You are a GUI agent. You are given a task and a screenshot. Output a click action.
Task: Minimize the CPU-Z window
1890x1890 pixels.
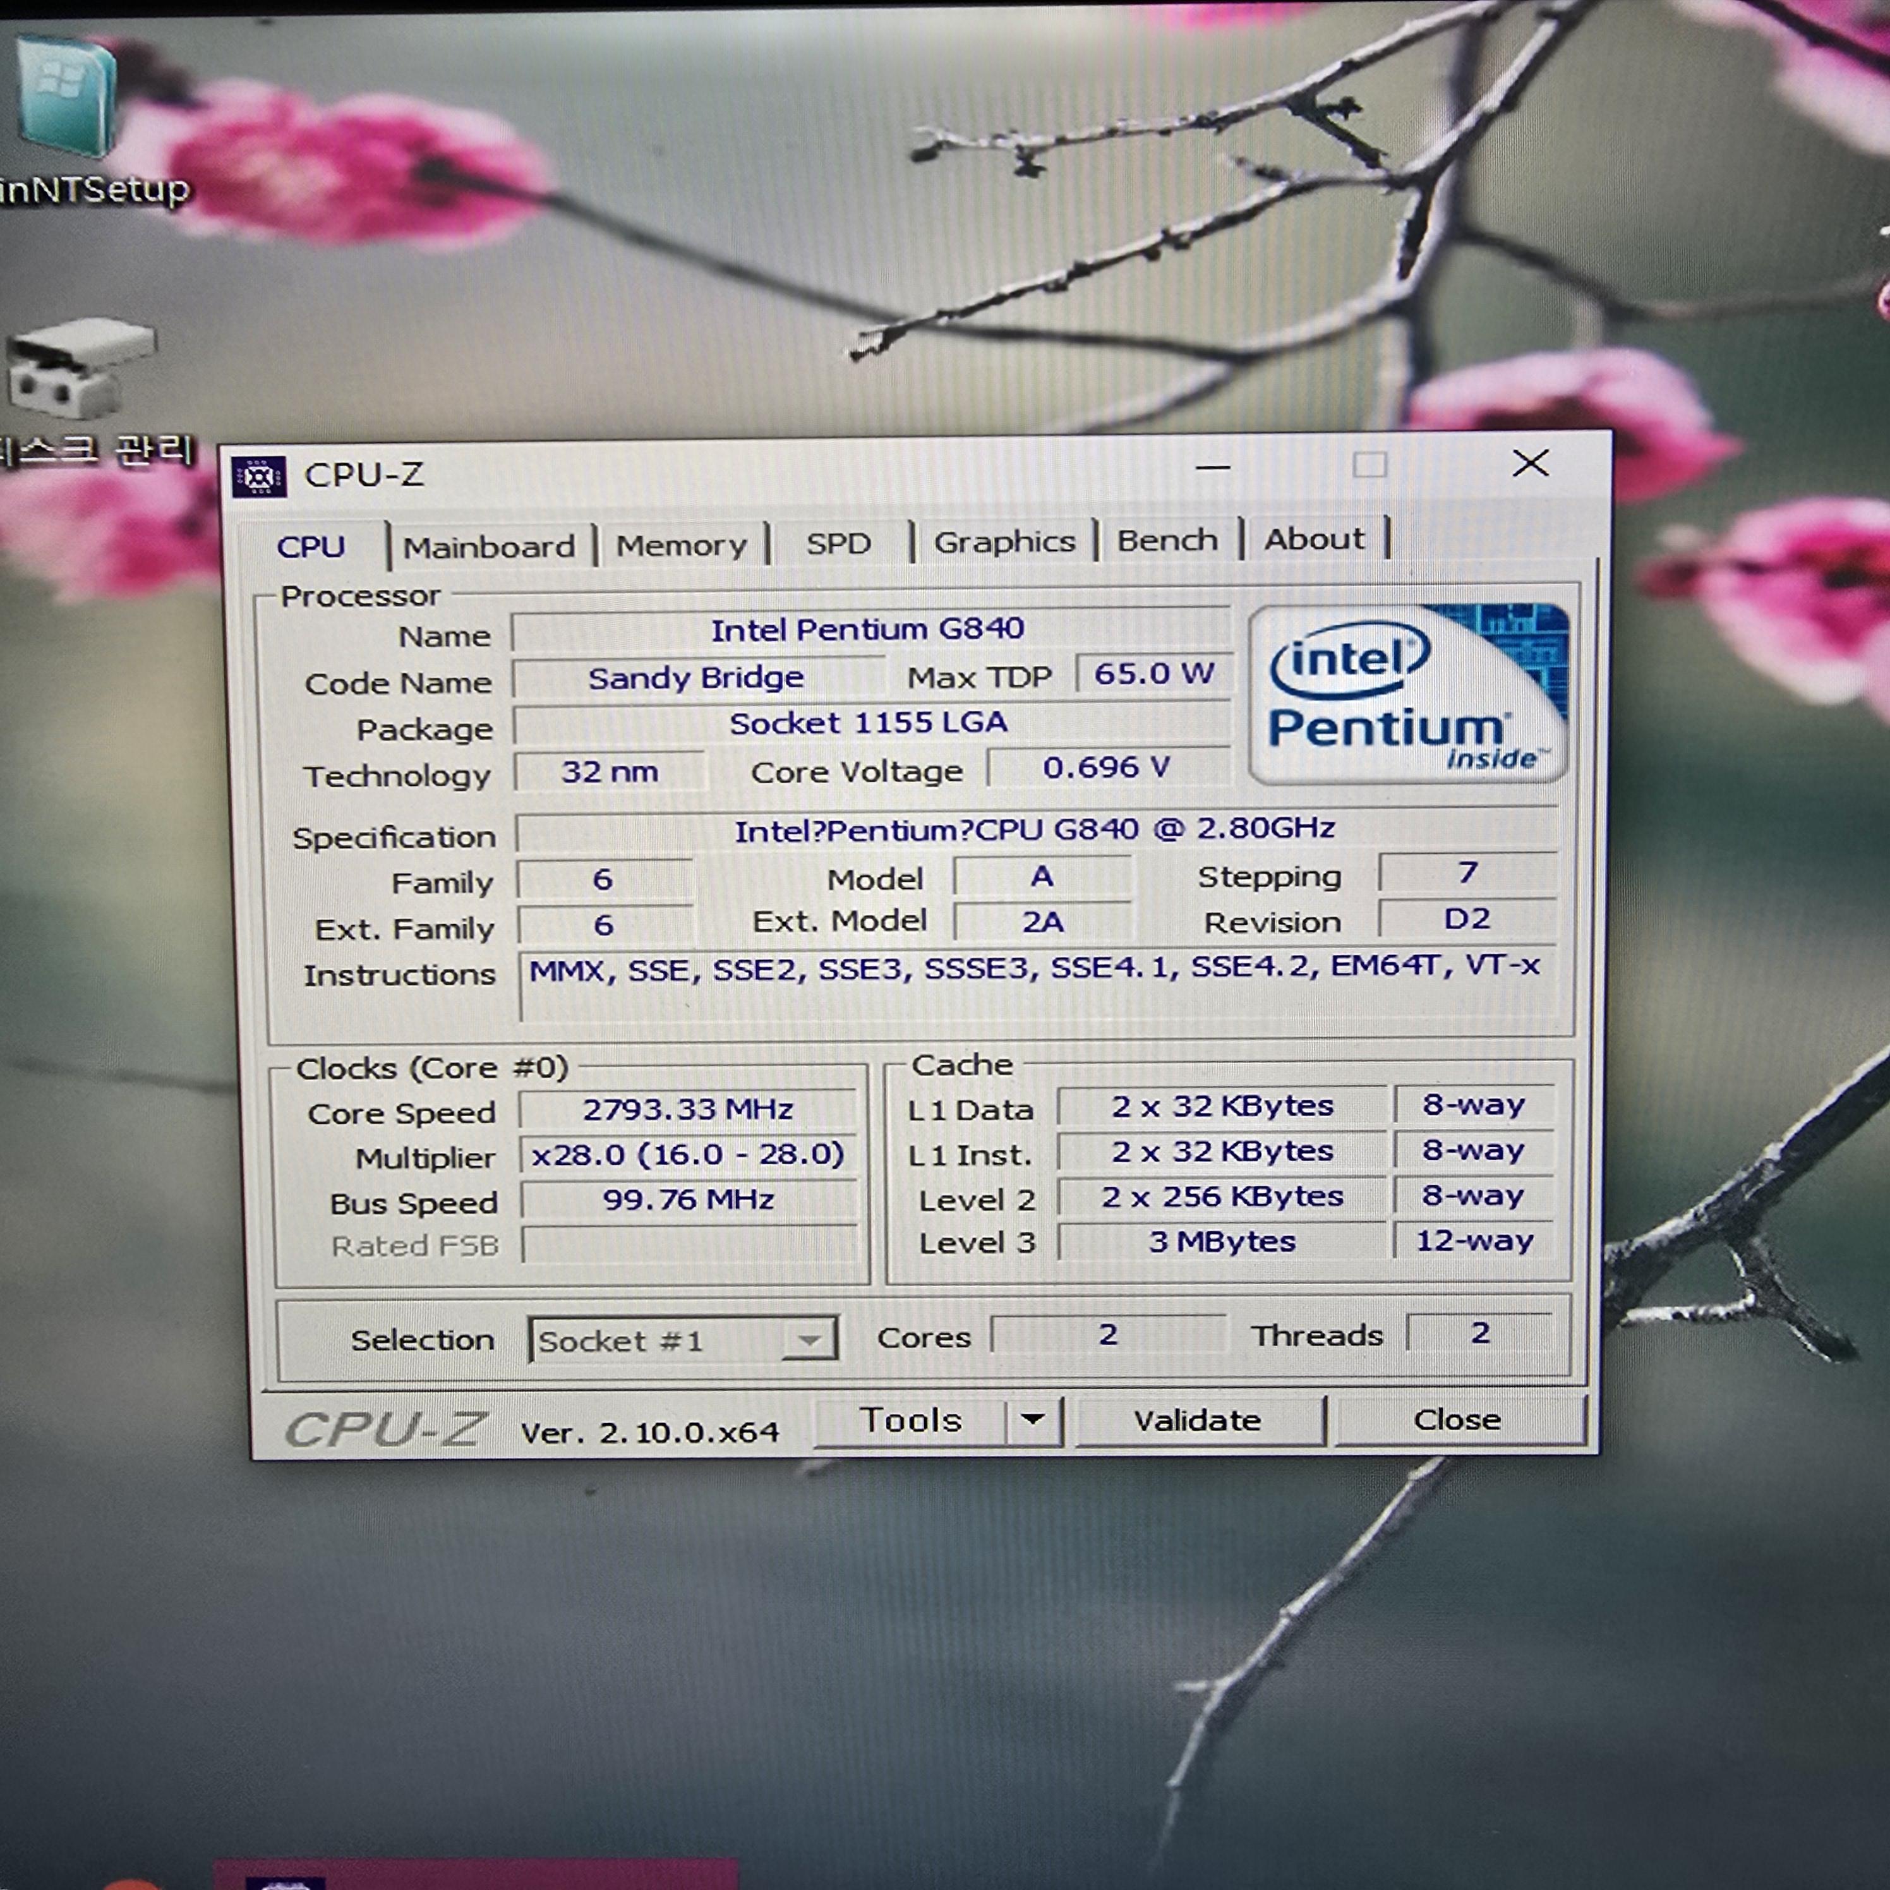[1212, 467]
